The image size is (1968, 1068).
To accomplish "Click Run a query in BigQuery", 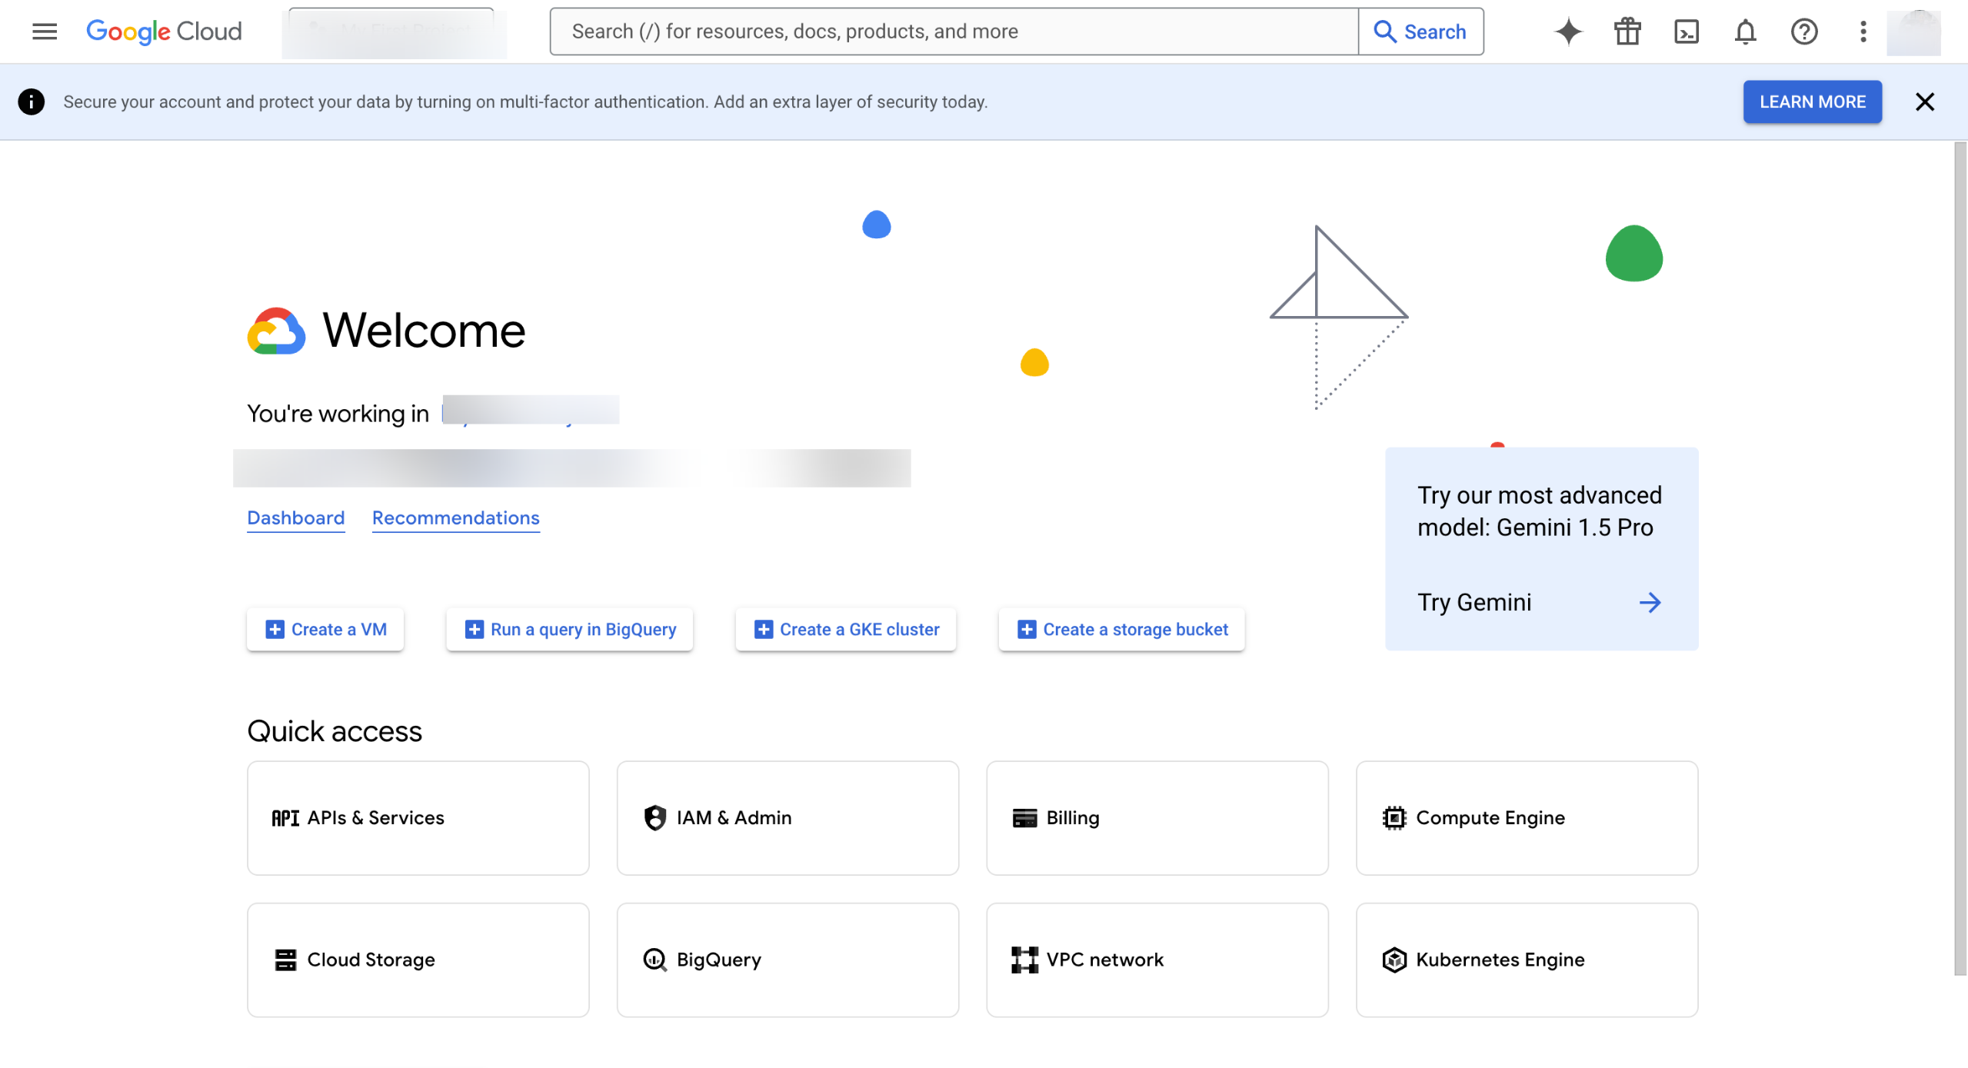I will (570, 630).
